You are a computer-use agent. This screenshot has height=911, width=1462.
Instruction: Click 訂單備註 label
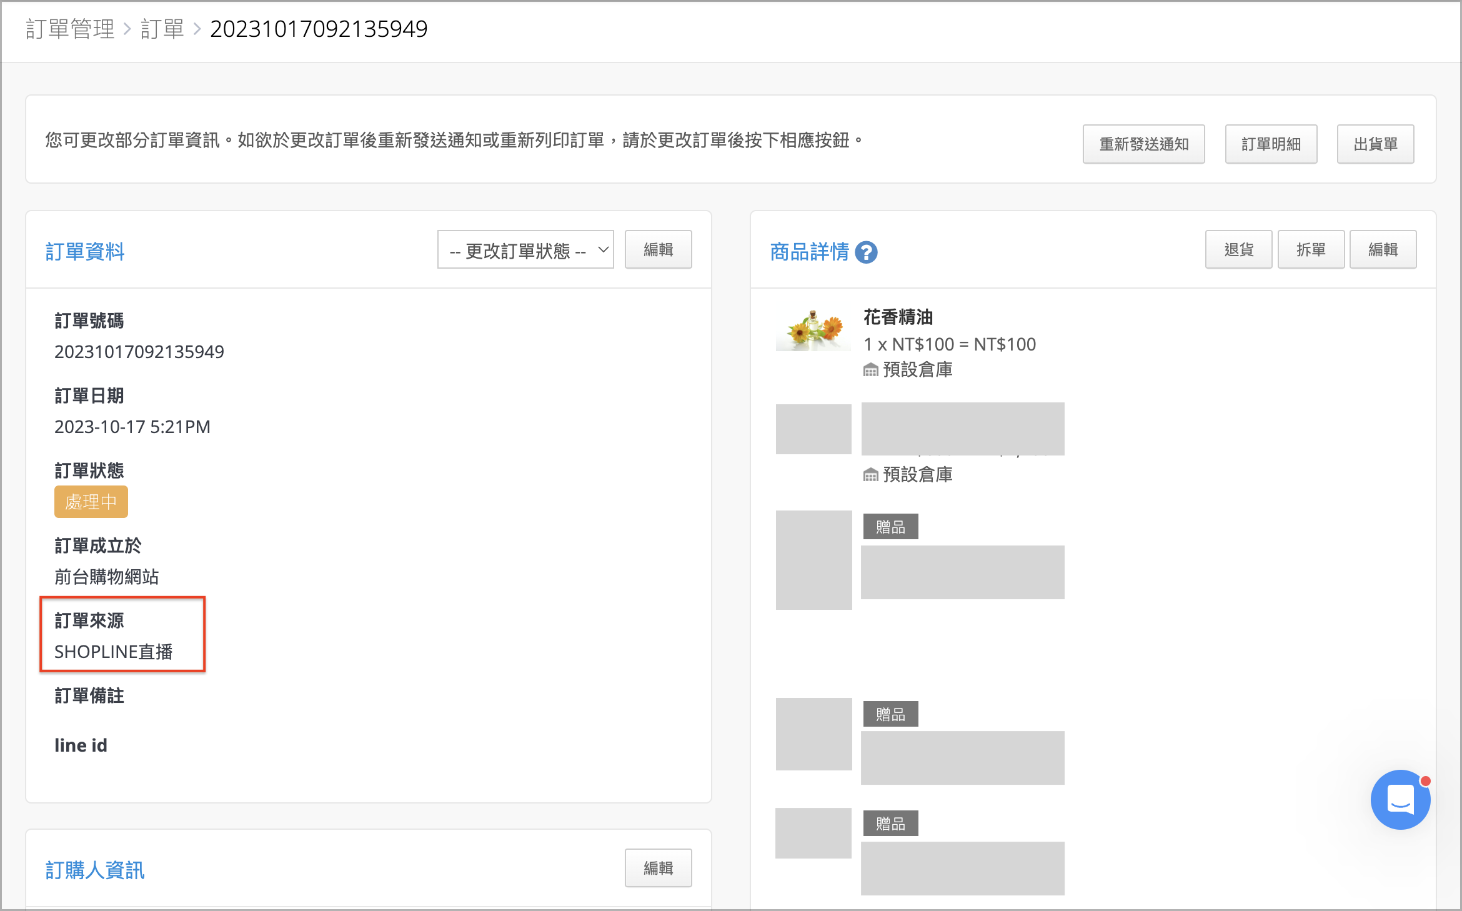pos(89,695)
